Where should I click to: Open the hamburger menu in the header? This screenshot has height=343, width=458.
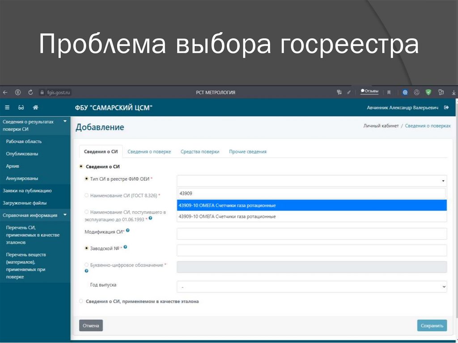7,107
